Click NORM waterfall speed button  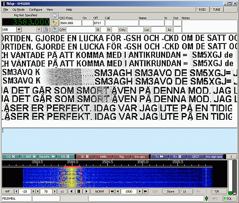99,191
